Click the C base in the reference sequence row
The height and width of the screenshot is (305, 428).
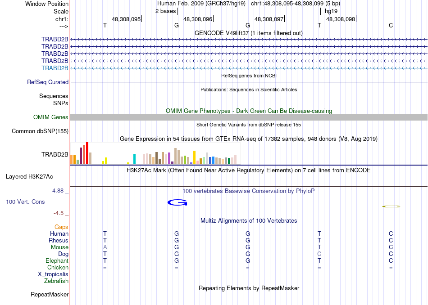(391, 25)
